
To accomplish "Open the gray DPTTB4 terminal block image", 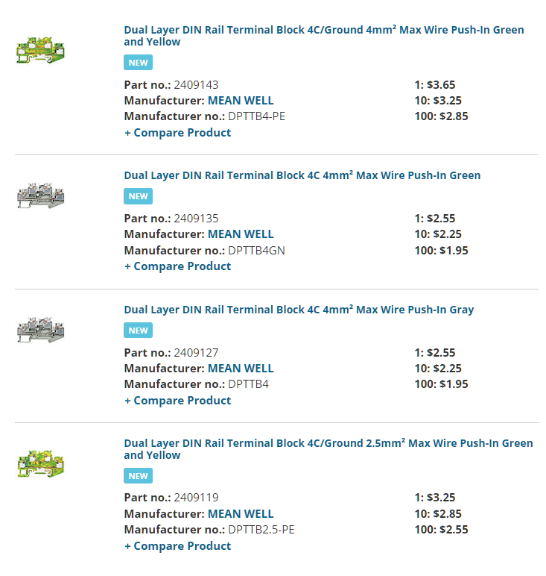I will tap(40, 329).
